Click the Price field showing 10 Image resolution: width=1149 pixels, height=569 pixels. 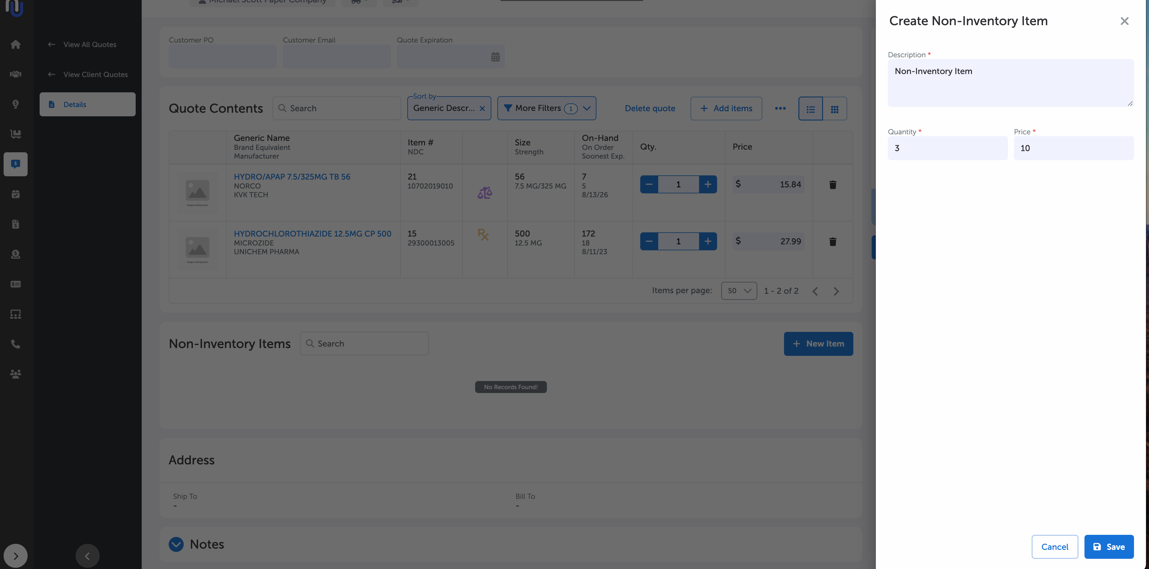coord(1074,148)
